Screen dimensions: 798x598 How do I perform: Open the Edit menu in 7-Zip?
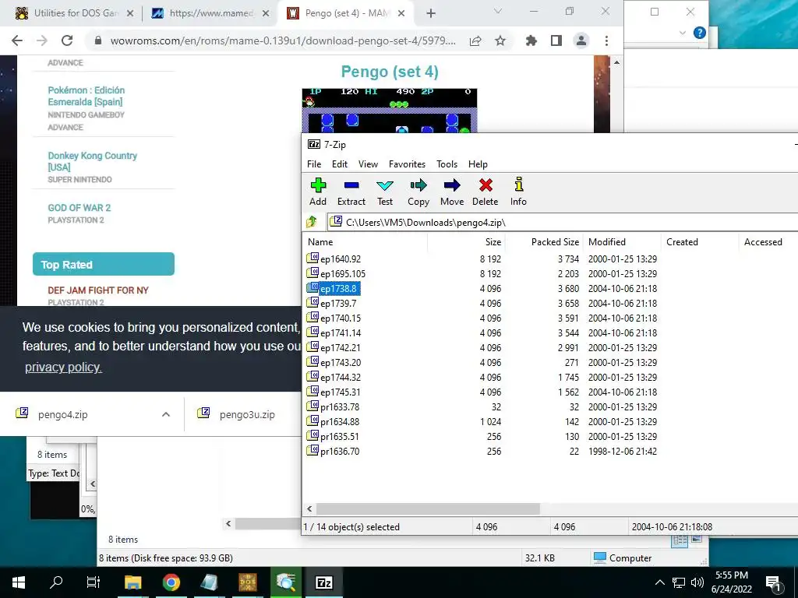pos(340,164)
